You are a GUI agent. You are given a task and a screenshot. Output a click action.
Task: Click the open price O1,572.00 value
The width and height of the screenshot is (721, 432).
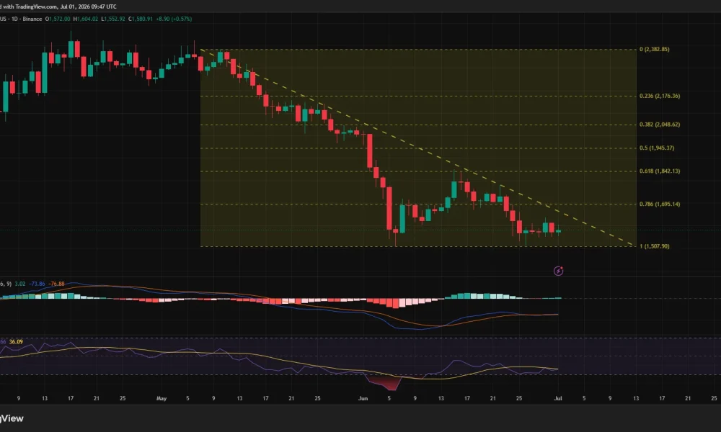[58, 19]
